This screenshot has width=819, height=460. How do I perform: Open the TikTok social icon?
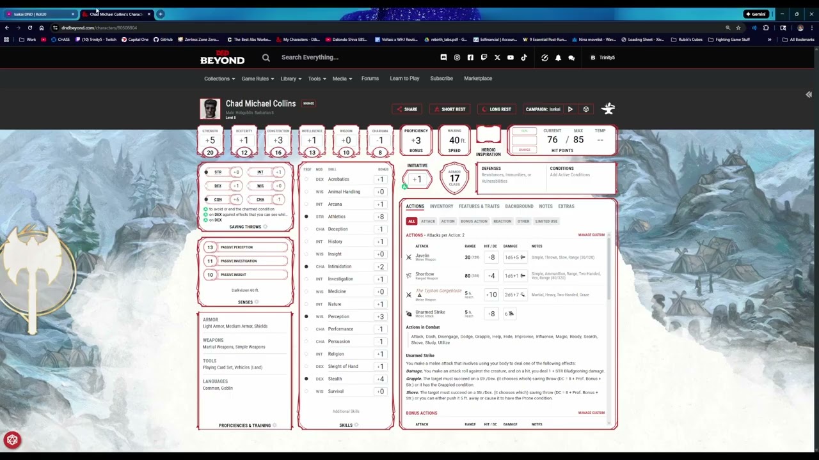[x=523, y=57]
